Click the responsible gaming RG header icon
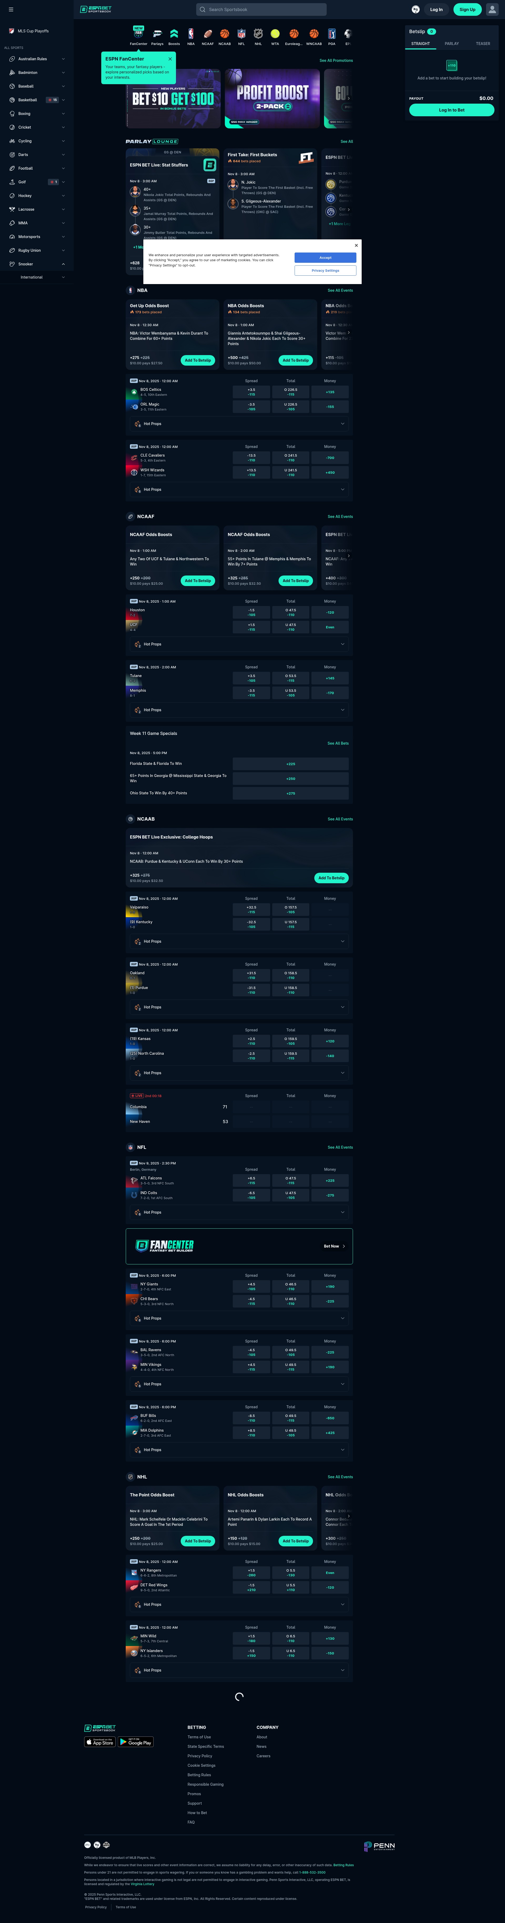Screen dimensions: 505x1923 pyautogui.click(x=416, y=10)
